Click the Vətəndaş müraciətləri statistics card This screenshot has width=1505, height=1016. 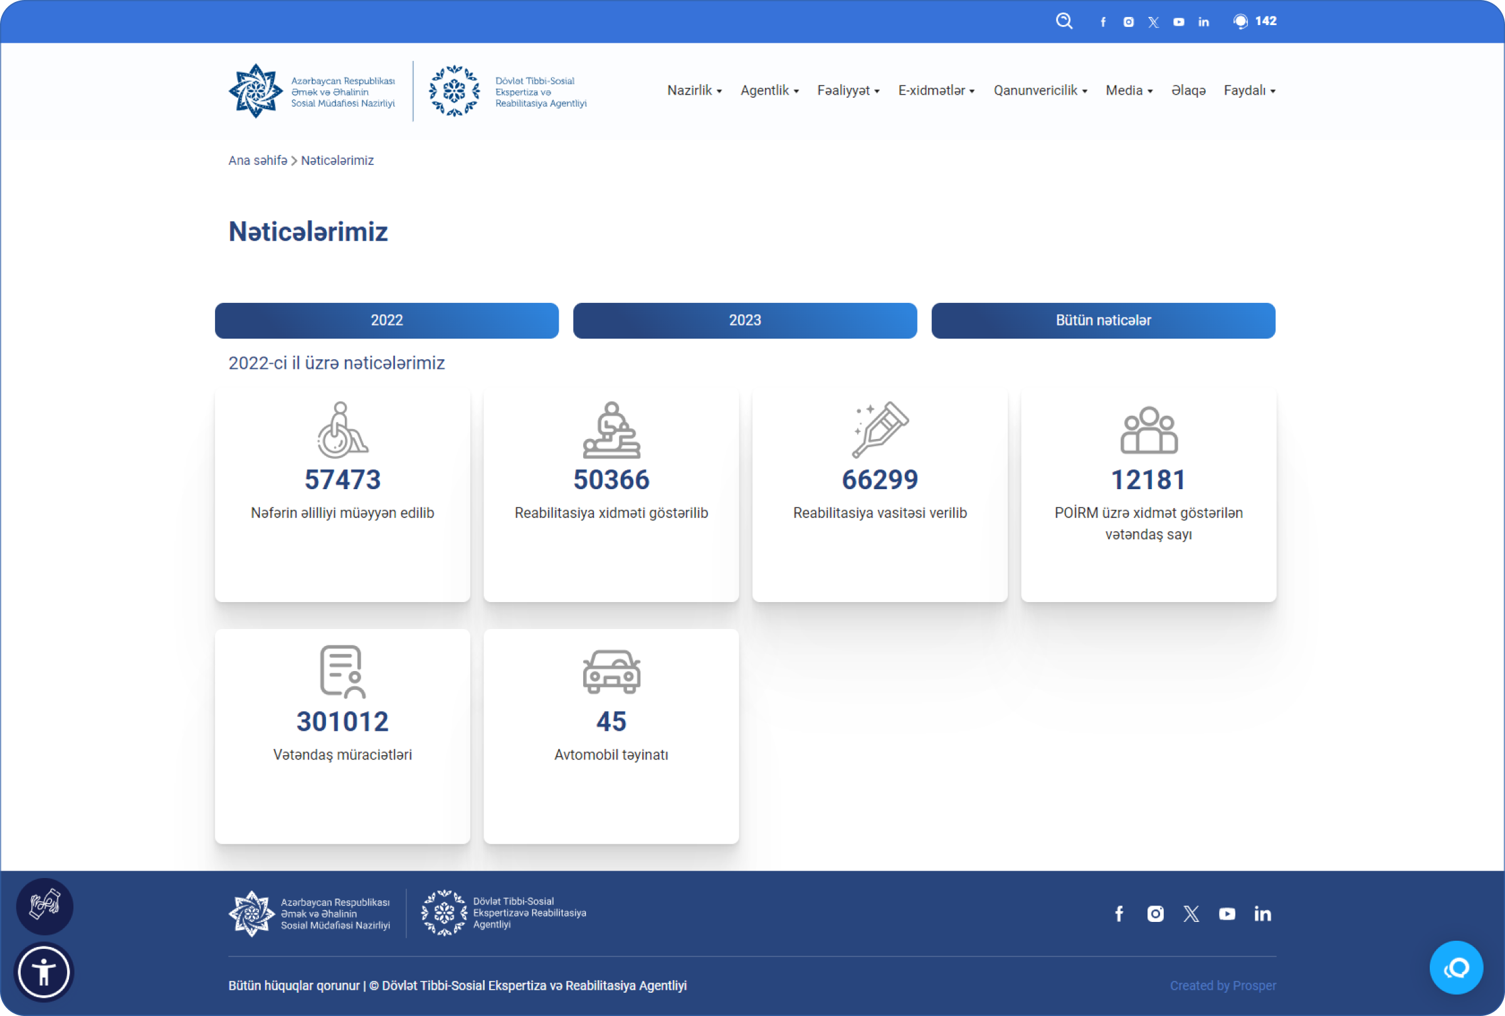pos(342,736)
